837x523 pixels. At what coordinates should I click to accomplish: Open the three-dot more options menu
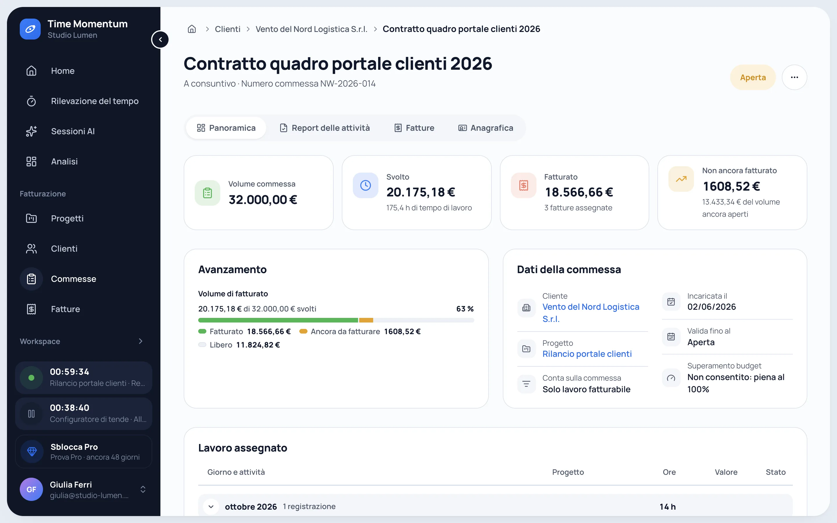[x=795, y=78]
